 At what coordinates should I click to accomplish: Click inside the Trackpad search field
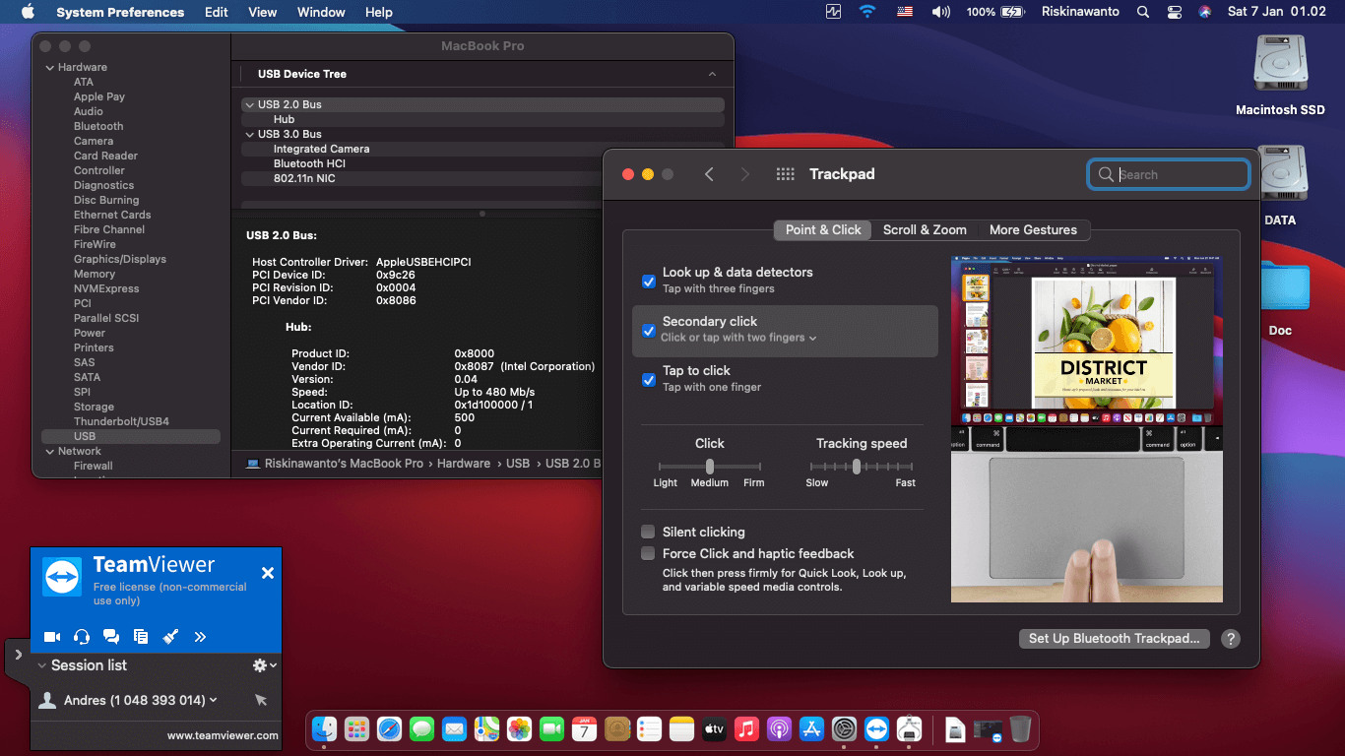(x=1168, y=174)
